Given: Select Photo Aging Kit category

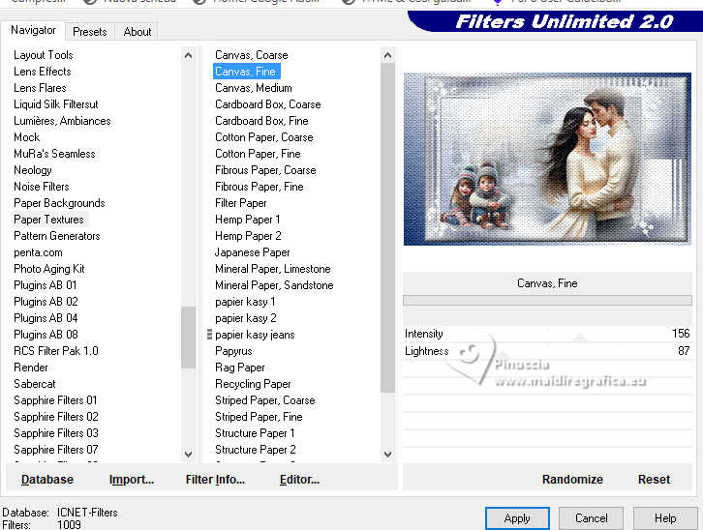Looking at the screenshot, I should [x=48, y=269].
